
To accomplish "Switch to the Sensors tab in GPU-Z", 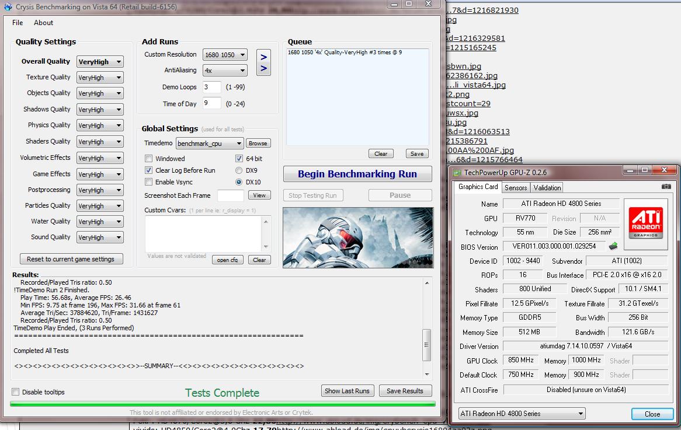I will click(x=516, y=187).
